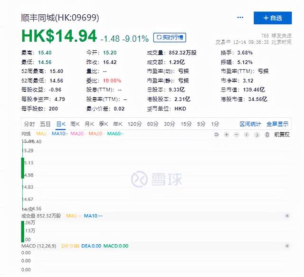Add stock with 自选 button

273,18
